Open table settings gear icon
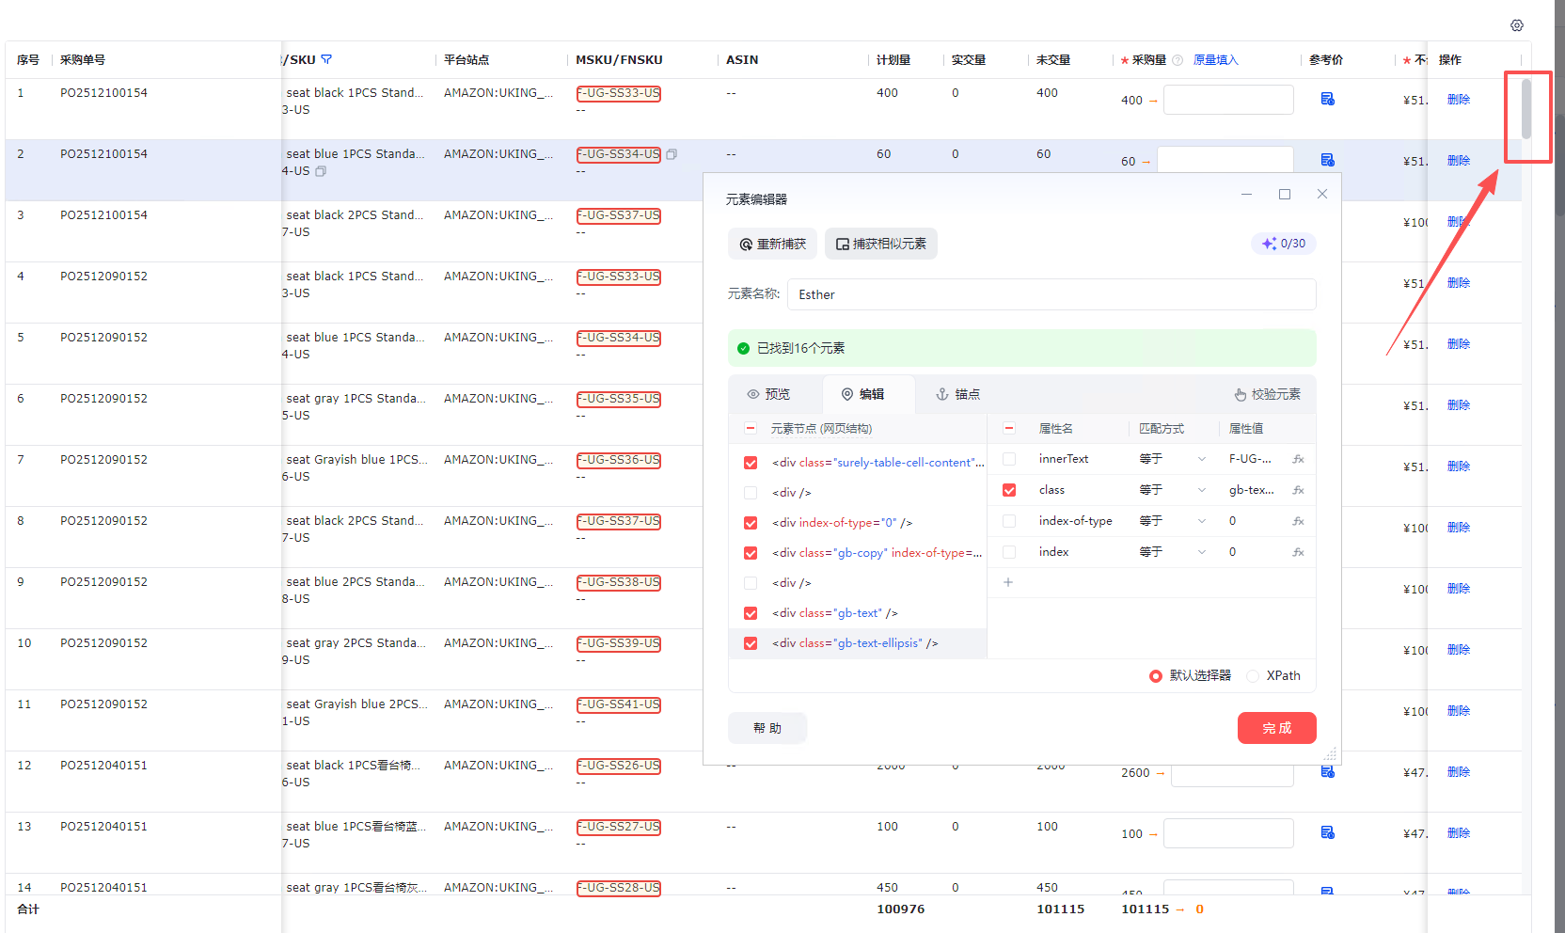The width and height of the screenshot is (1565, 933). tap(1517, 25)
